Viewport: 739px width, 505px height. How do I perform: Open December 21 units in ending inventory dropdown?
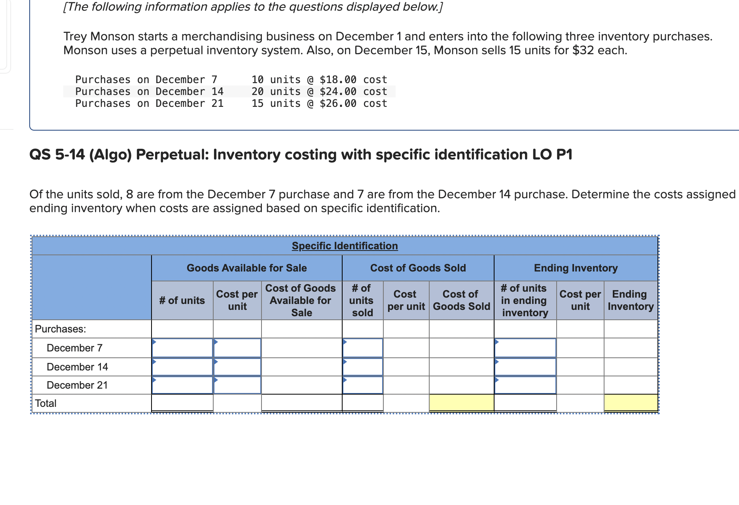[x=525, y=385]
